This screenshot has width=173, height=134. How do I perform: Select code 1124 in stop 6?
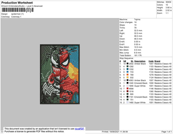point(151,78)
